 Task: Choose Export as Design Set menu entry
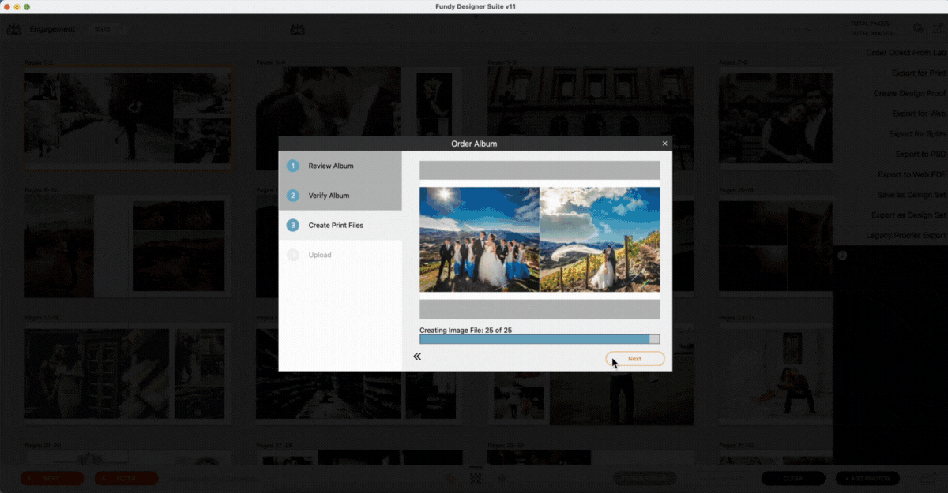click(x=908, y=215)
